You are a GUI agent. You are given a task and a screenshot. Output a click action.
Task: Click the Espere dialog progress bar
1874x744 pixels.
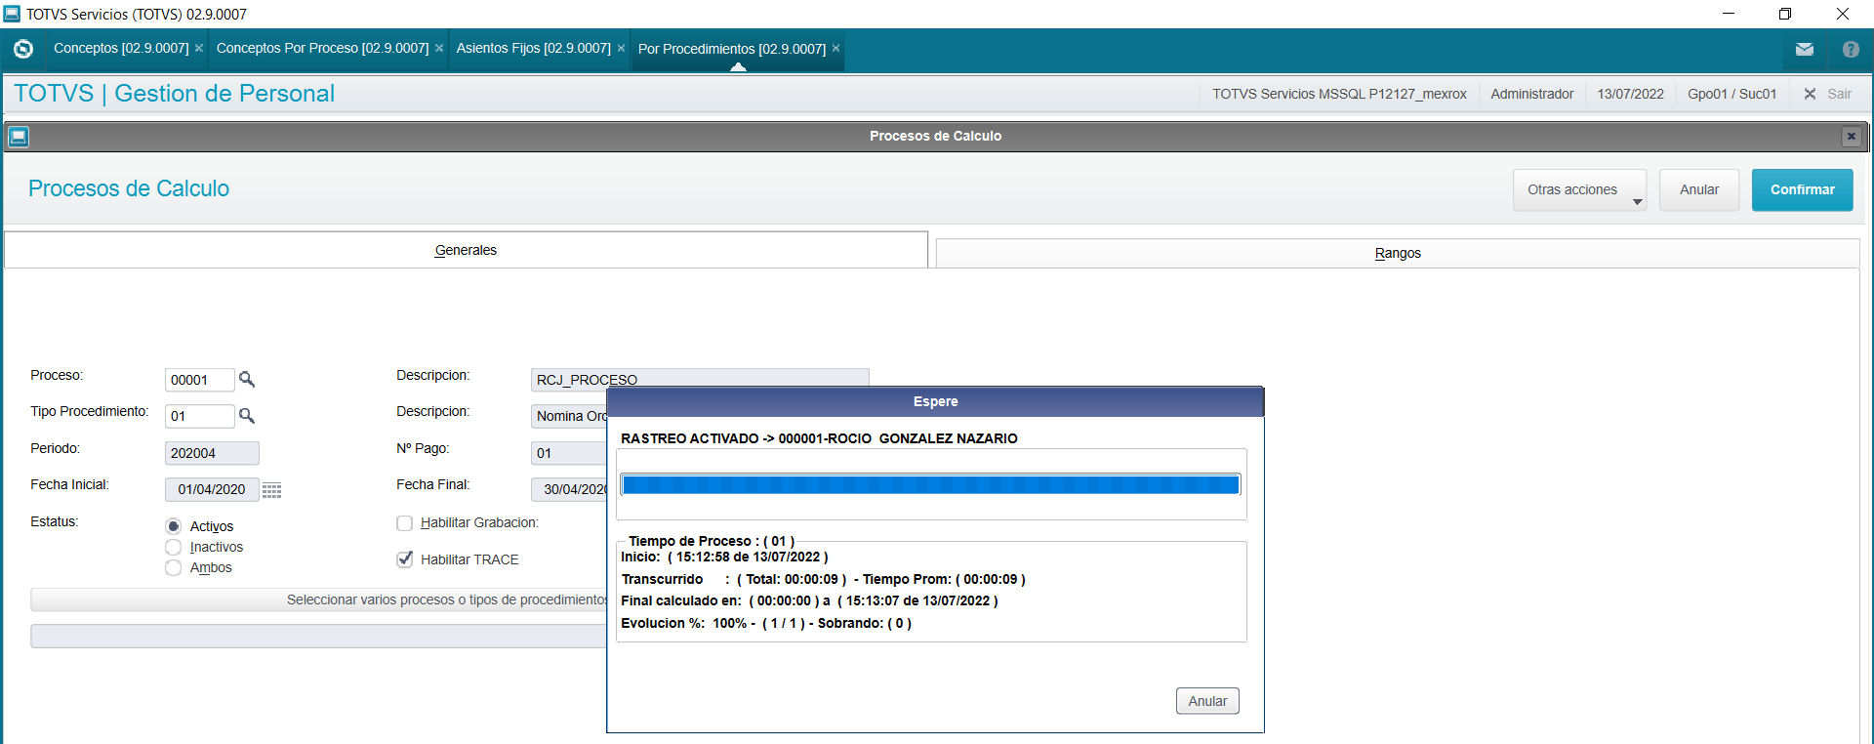pos(930,484)
